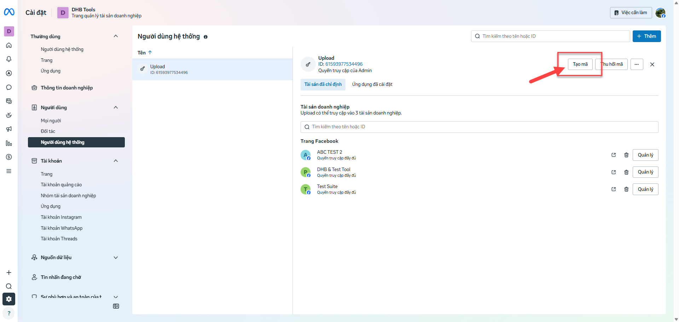Open DHB & Test Tool in new window
The width and height of the screenshot is (679, 322).
(614, 172)
